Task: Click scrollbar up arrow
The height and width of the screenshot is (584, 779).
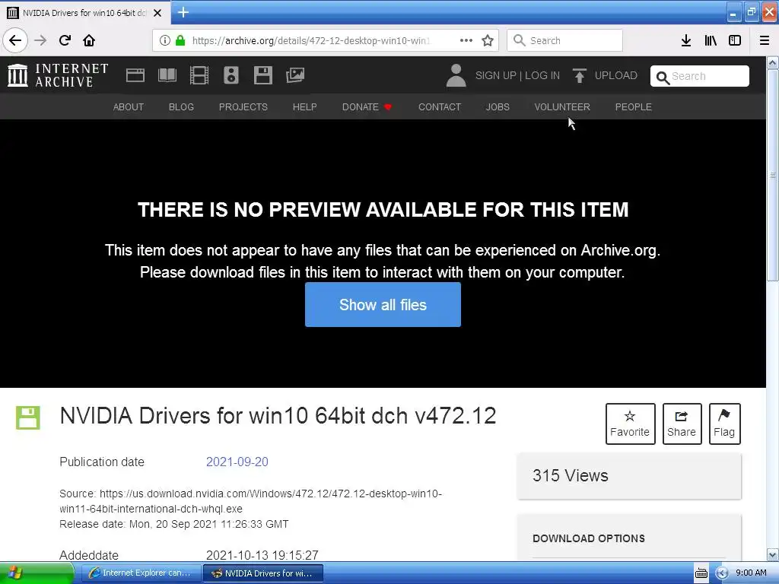Action: 772,62
